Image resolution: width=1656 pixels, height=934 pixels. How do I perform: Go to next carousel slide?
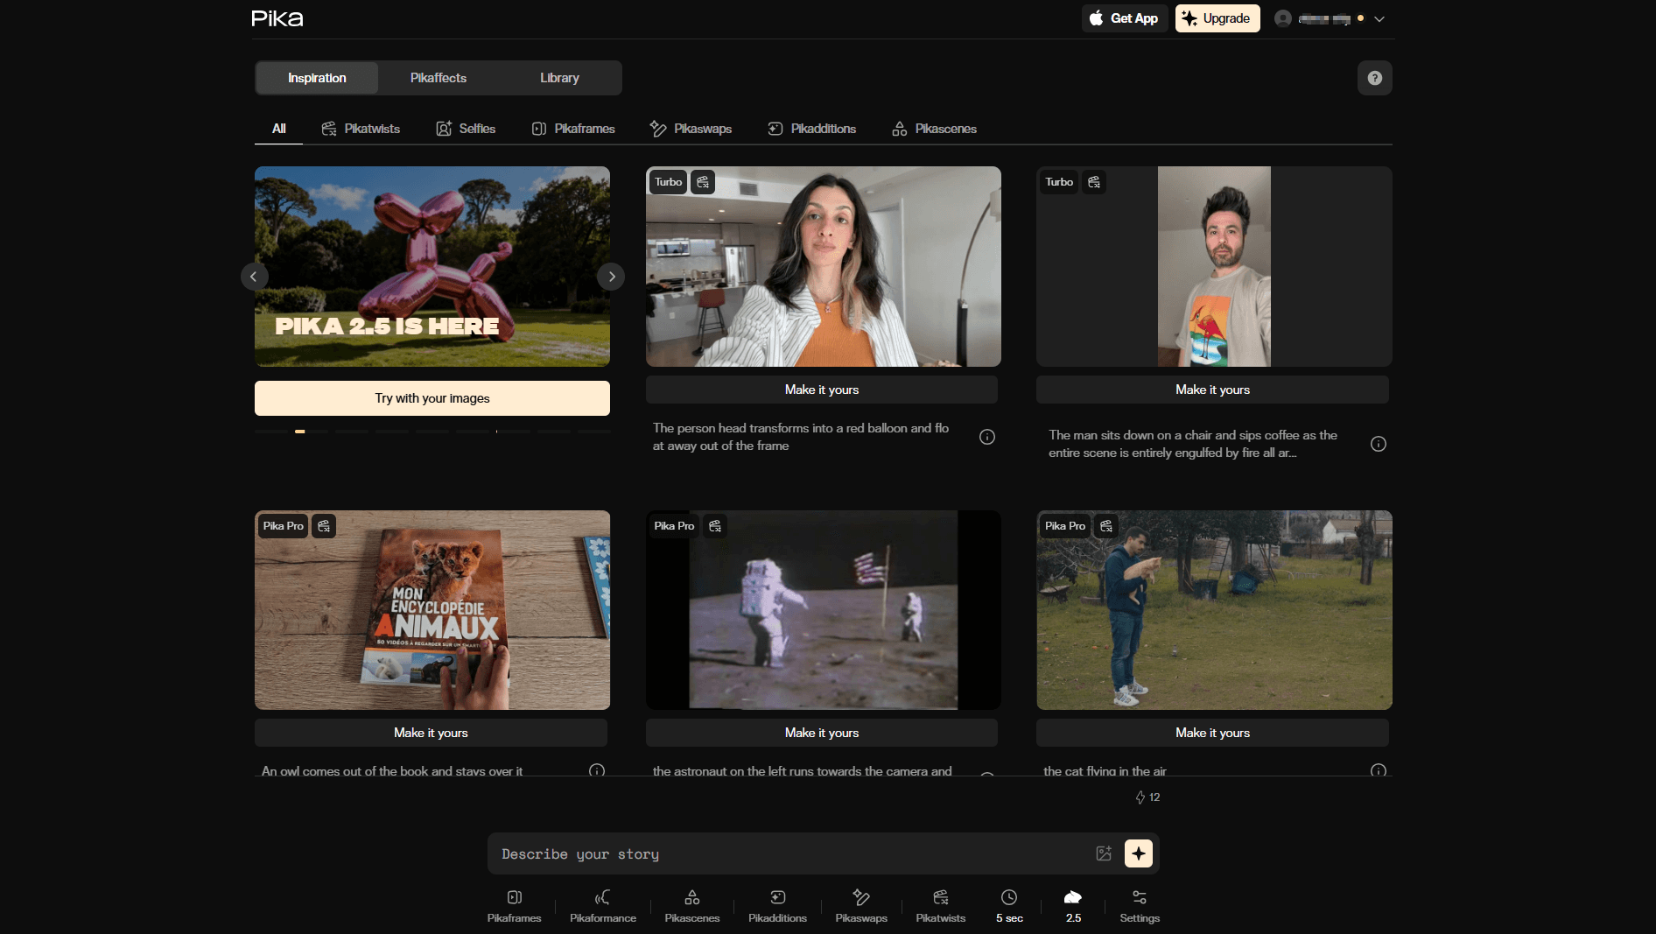(611, 277)
